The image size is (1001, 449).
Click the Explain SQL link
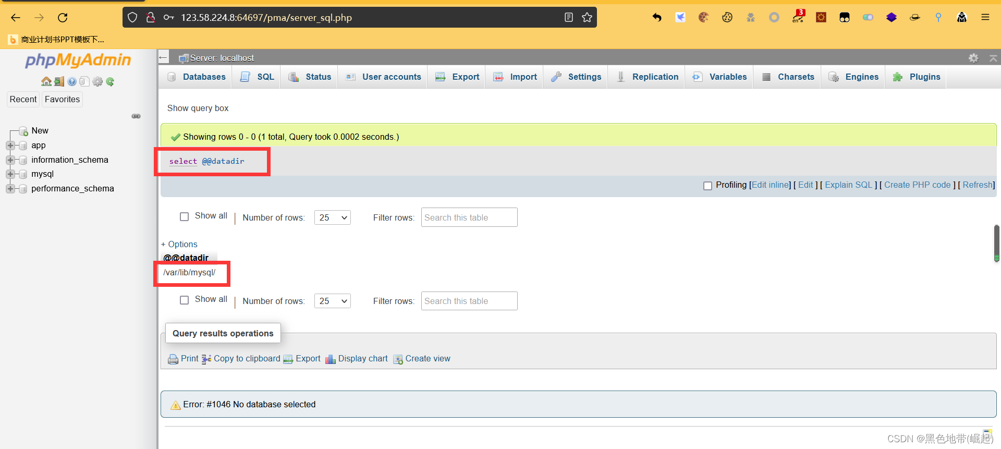pos(849,185)
